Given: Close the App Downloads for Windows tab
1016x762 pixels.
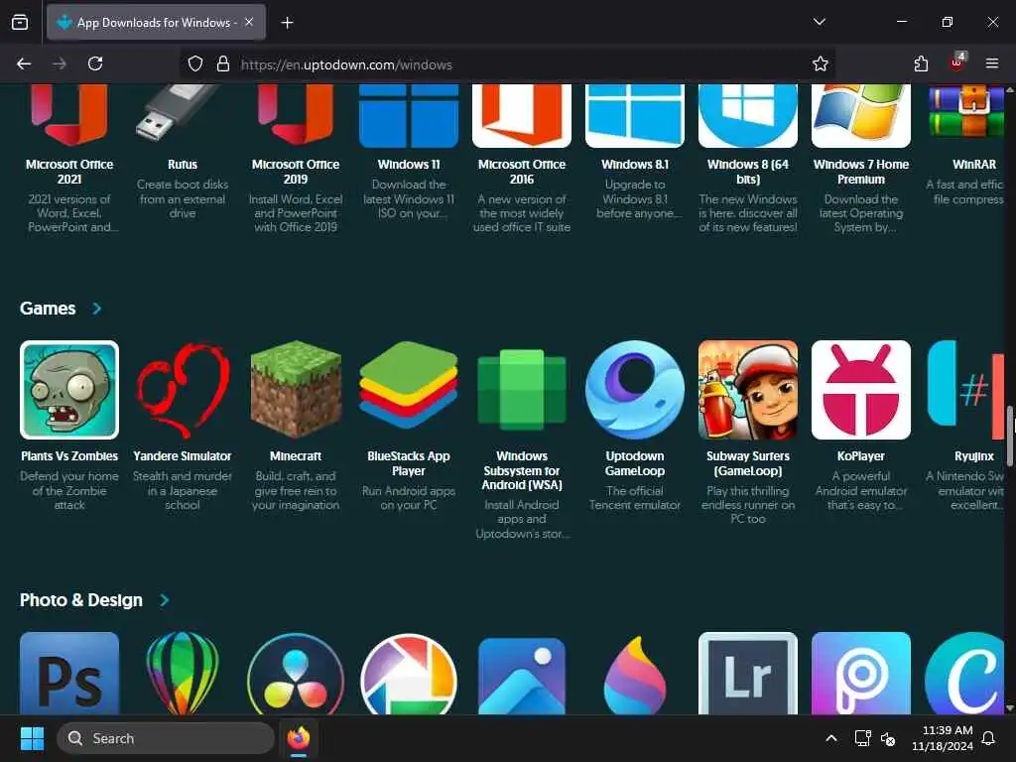Looking at the screenshot, I should pos(249,22).
